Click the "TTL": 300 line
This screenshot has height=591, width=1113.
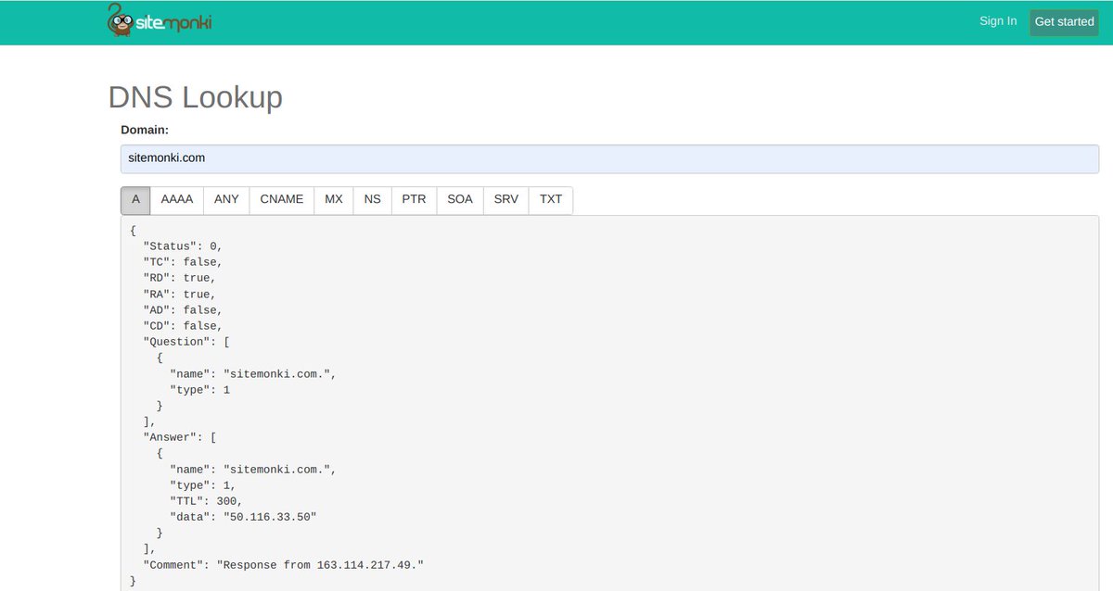(206, 501)
